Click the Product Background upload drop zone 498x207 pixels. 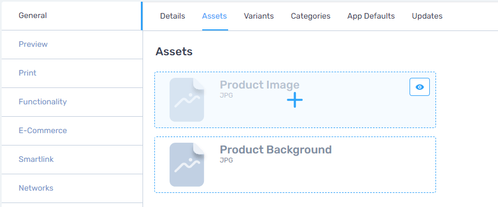(295, 165)
